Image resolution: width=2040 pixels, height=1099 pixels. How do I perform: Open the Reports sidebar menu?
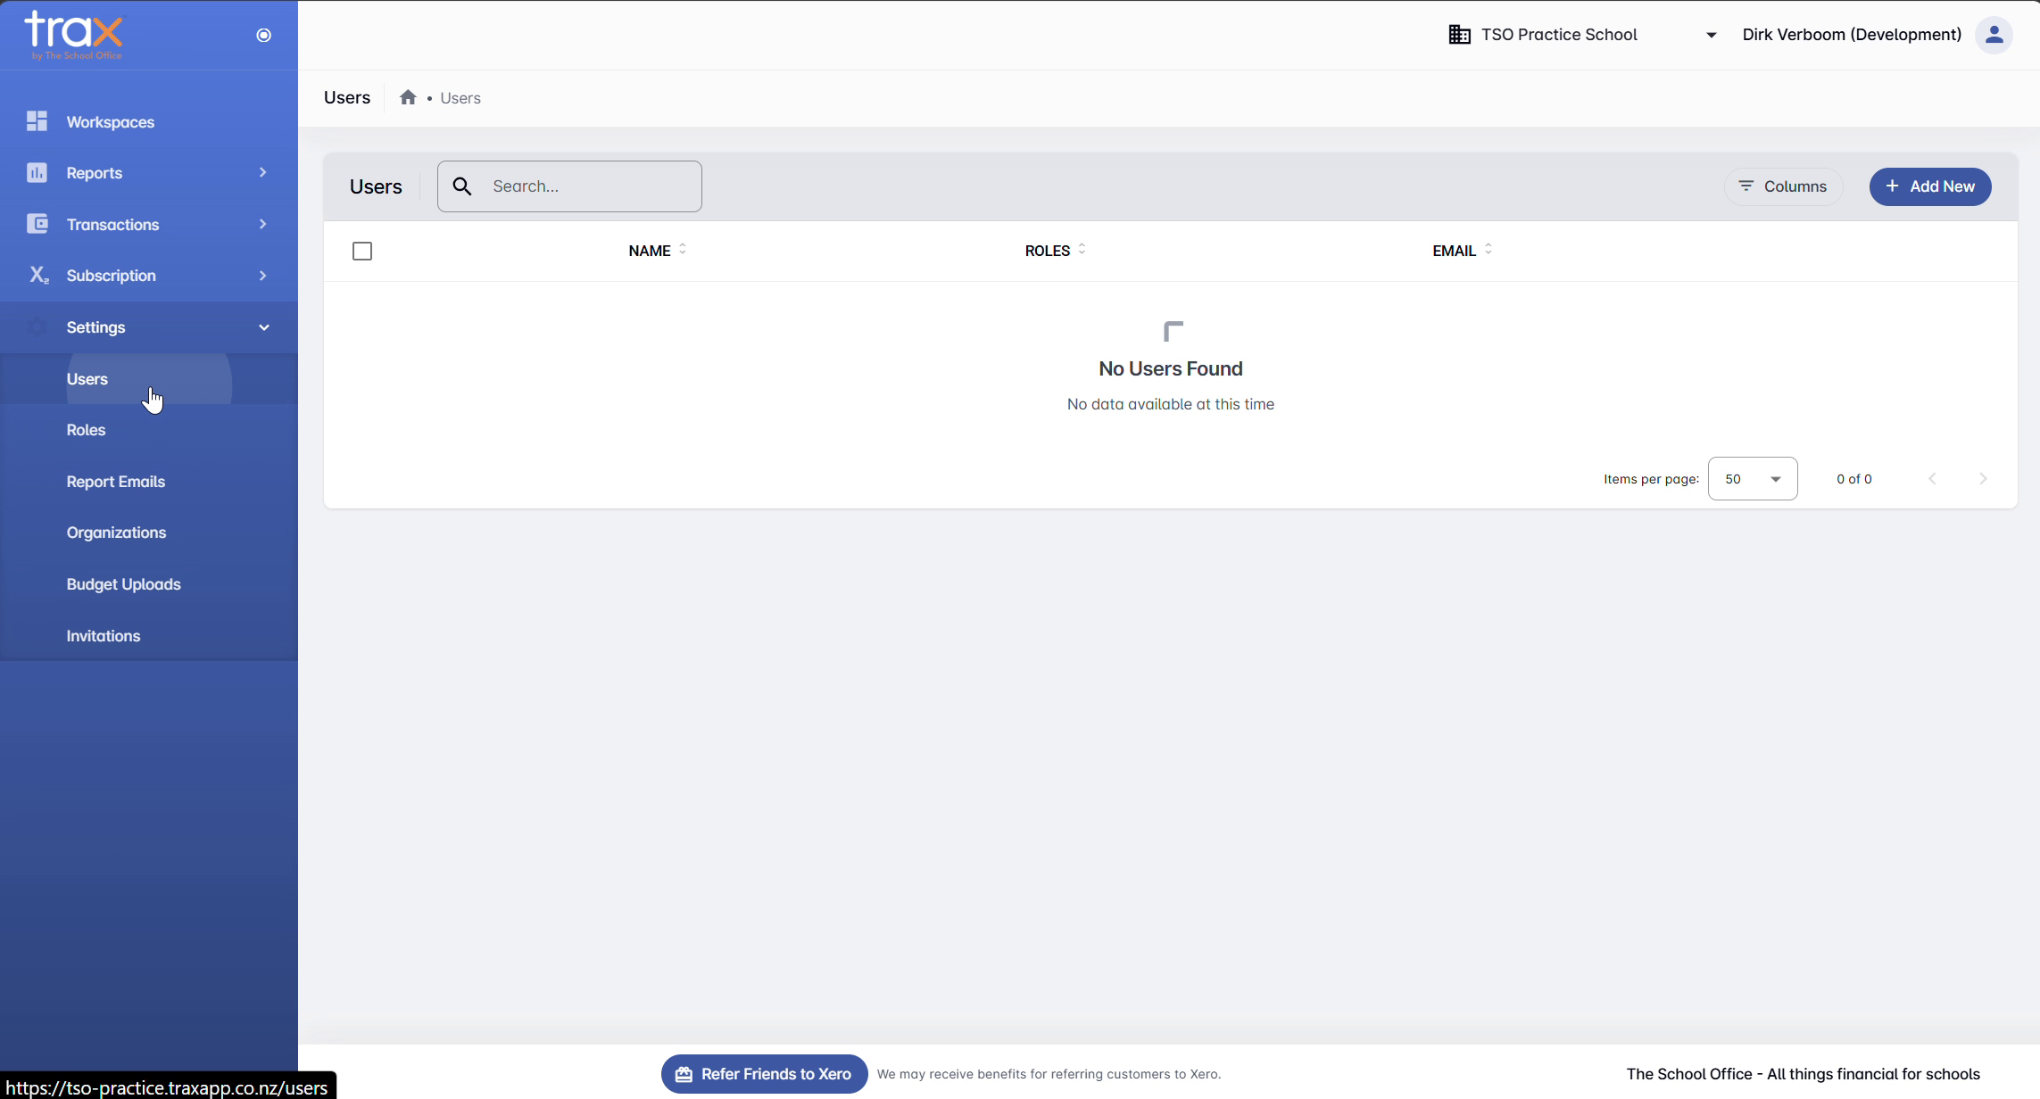pos(149,172)
